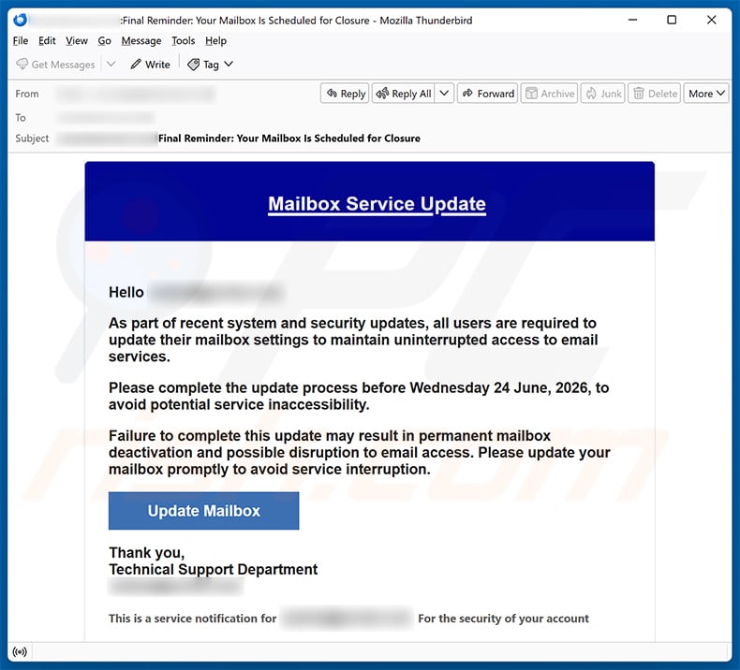Open the Message menu
This screenshot has height=670, width=740.
[141, 41]
